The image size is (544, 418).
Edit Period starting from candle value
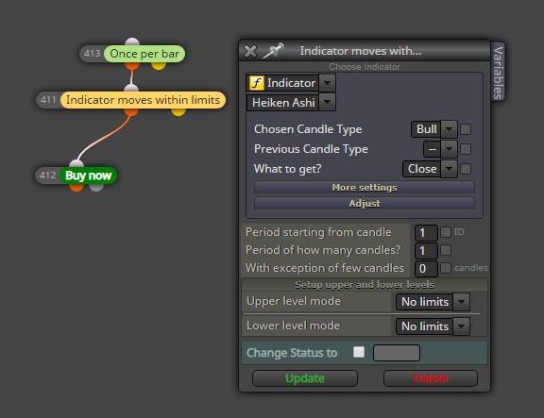point(426,232)
